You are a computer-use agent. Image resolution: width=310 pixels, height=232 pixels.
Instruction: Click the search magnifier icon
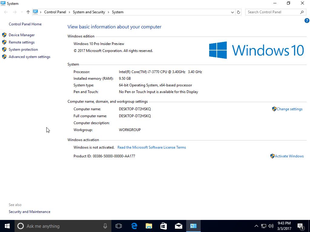pos(302,12)
